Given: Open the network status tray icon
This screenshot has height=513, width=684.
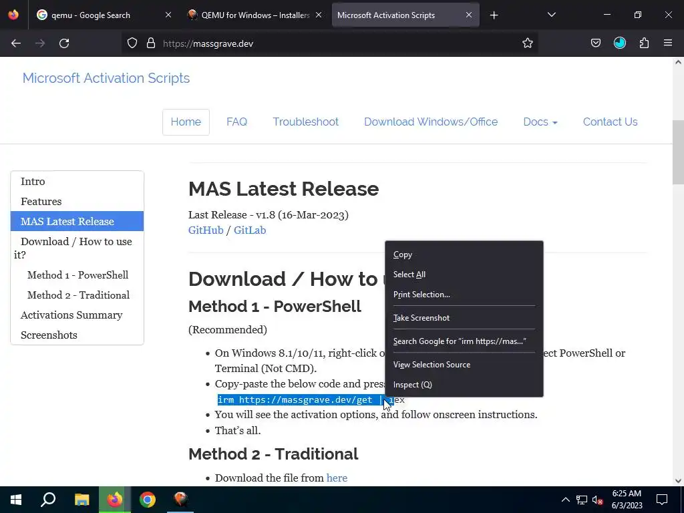Looking at the screenshot, I should pos(582,500).
